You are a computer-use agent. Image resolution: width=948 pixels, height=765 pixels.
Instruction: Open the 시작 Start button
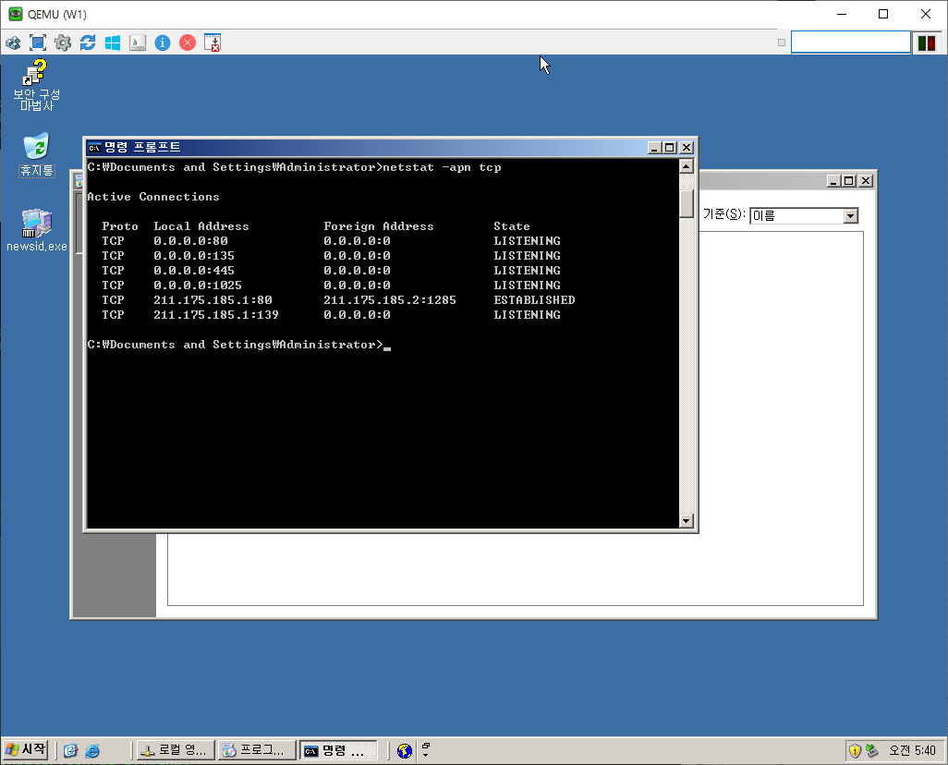click(x=25, y=750)
